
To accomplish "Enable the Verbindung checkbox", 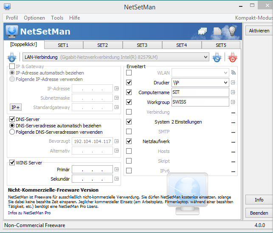I will (x=129, y=112).
